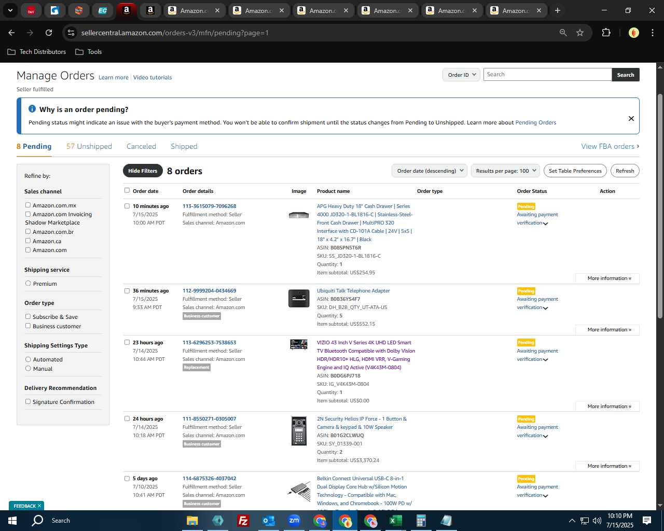Open the Chrome three-dot menu
The image size is (664, 531).
[652, 33]
